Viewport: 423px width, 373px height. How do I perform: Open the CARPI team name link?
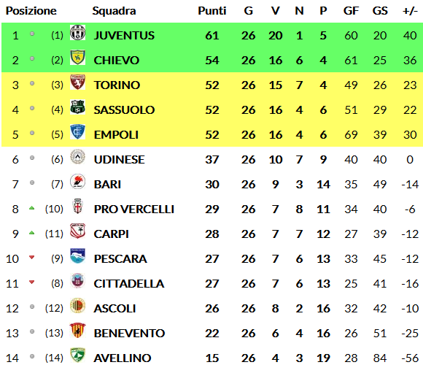(111, 234)
